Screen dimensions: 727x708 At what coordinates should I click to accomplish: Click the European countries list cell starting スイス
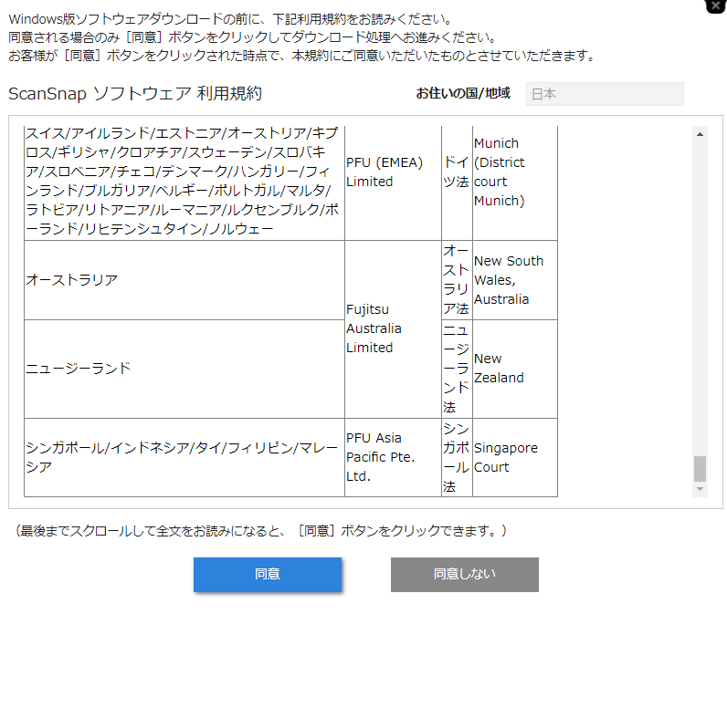(184, 182)
